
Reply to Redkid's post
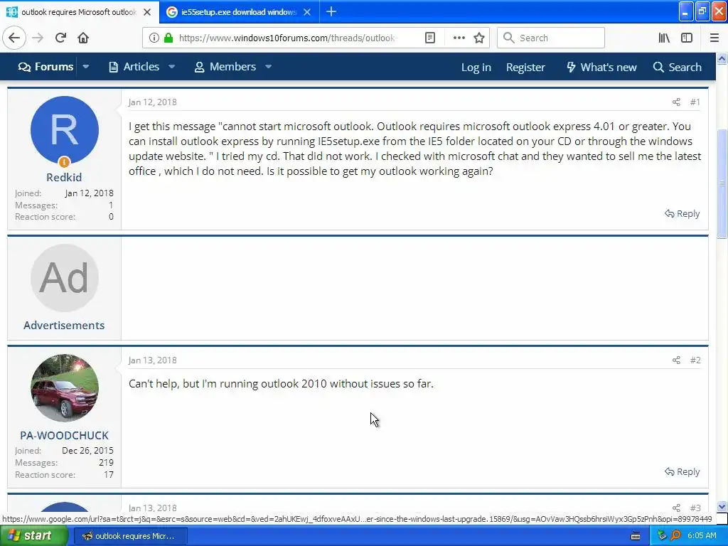[682, 213]
